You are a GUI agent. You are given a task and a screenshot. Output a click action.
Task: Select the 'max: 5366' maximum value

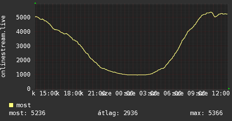pos(206,113)
